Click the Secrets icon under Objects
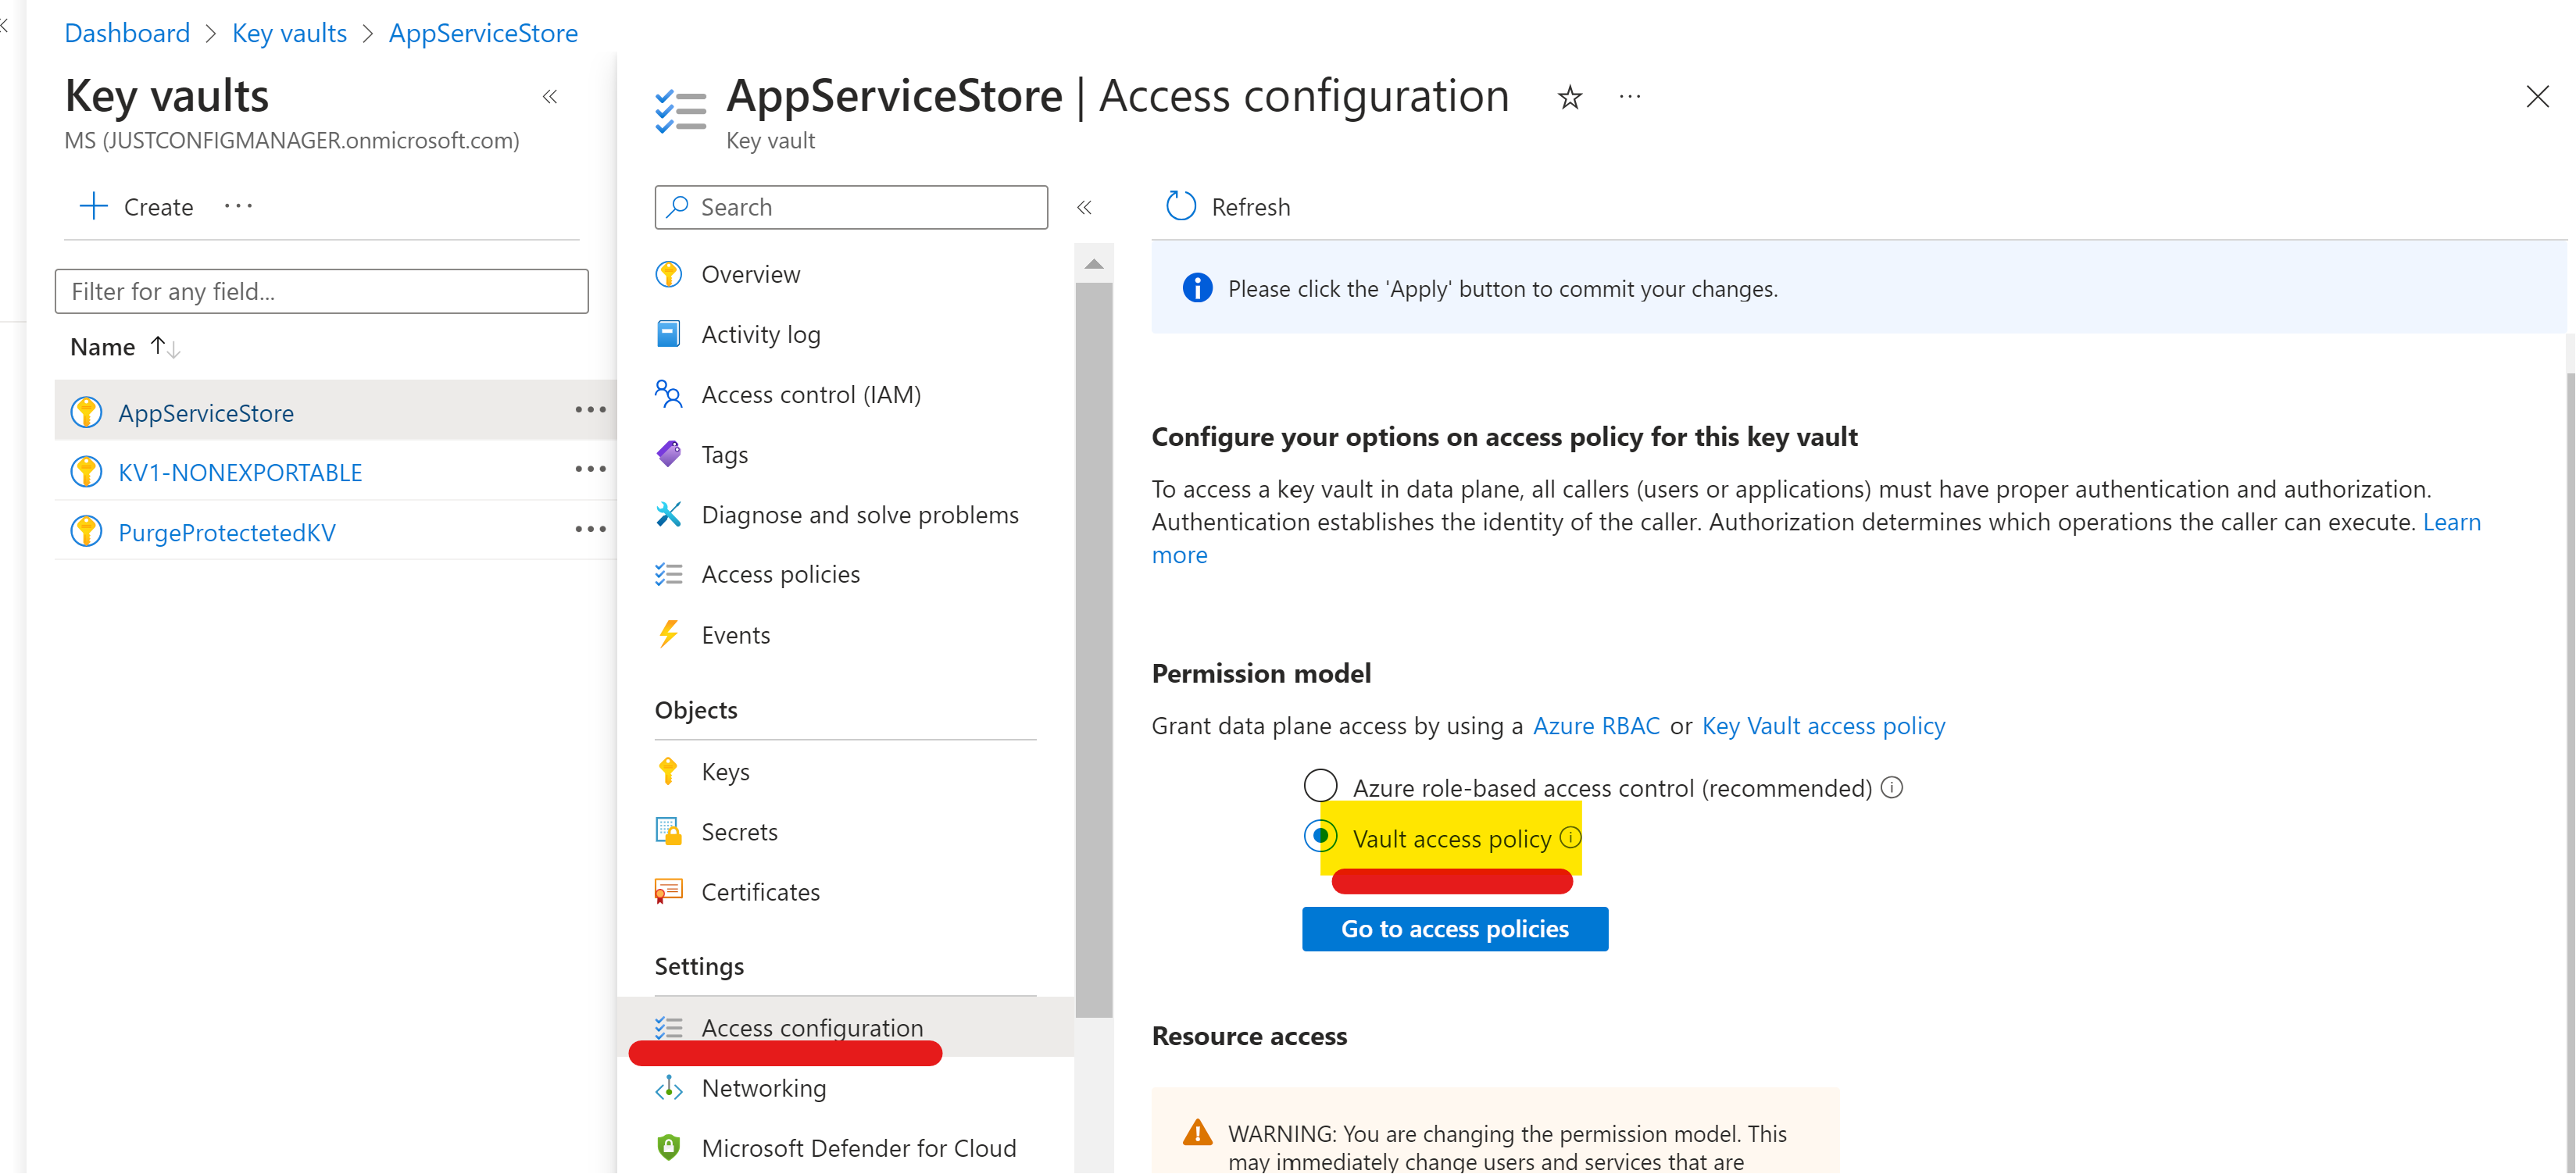Screen dimensions: 2576x1174 669,831
